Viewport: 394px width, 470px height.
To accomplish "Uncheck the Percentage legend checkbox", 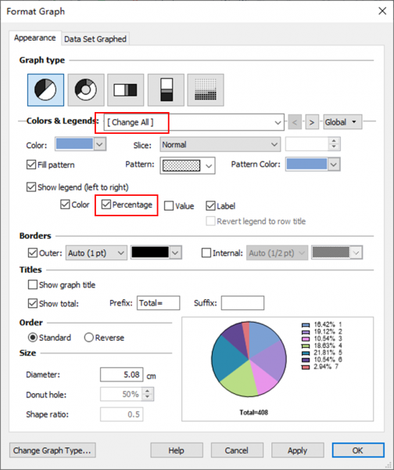I will tap(106, 204).
